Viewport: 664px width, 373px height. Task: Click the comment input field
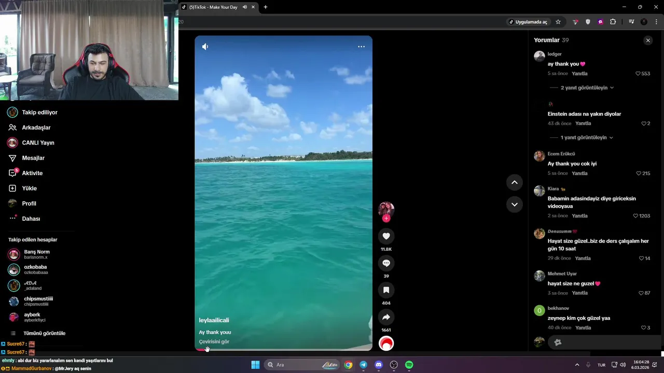pos(604,342)
